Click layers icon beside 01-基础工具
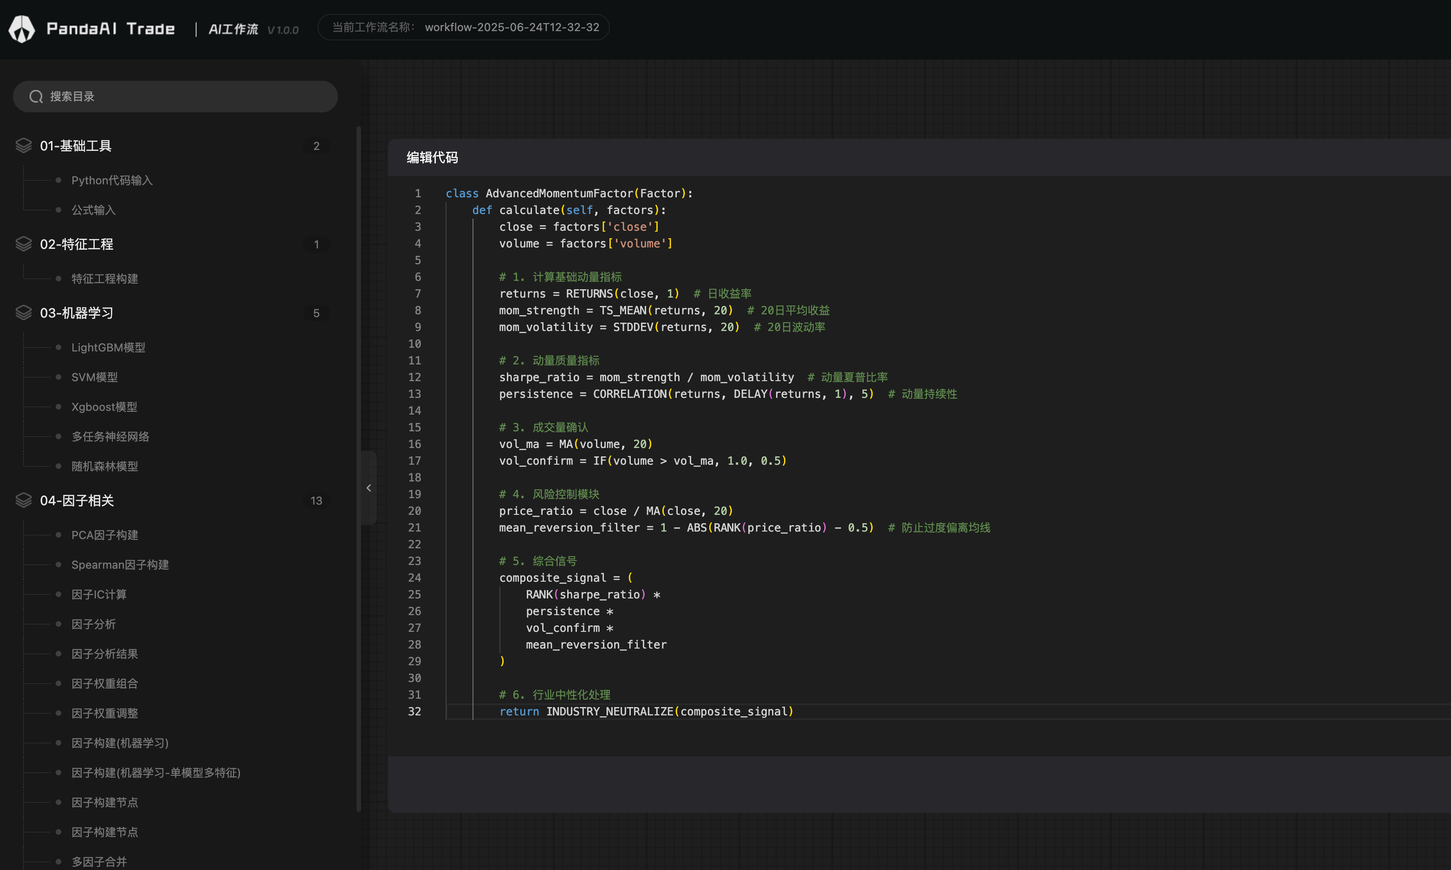Image resolution: width=1451 pixels, height=870 pixels. coord(24,145)
